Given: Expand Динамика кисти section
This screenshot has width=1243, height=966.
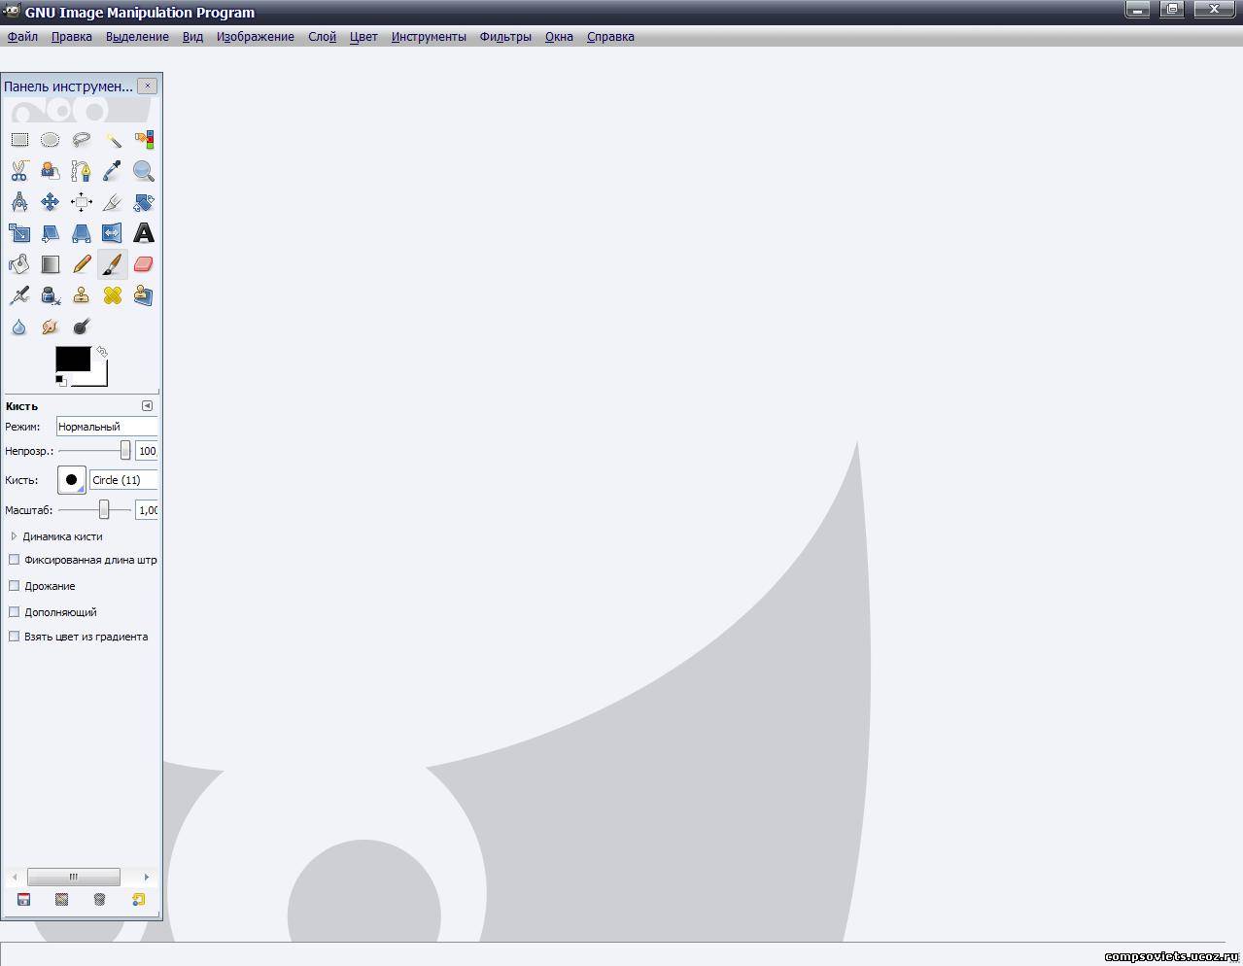Looking at the screenshot, I should pos(14,536).
